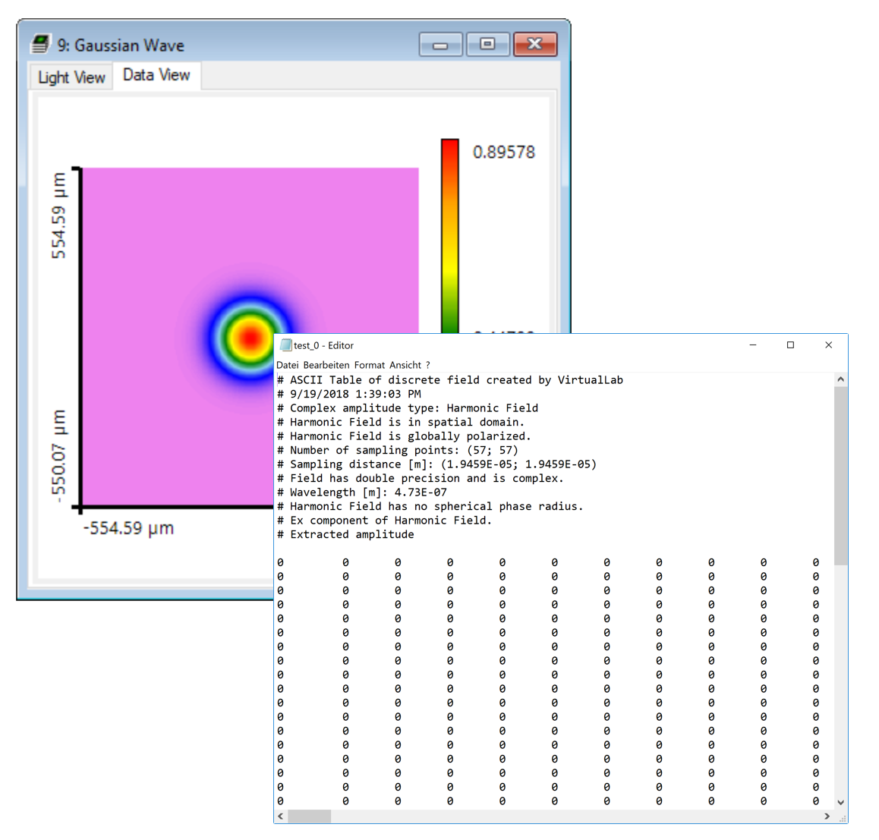Click the Notepad icon in editor title bar
Viewport: 879px width, 840px height.
tap(285, 345)
